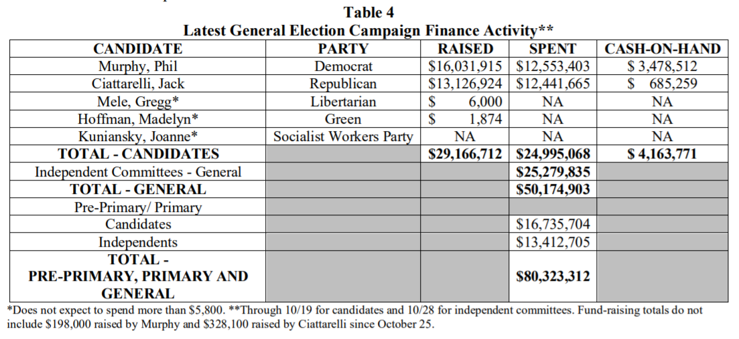Click the Ciattarelli, Jack candidate cell
Screen dimensions: 739x339
click(x=137, y=84)
